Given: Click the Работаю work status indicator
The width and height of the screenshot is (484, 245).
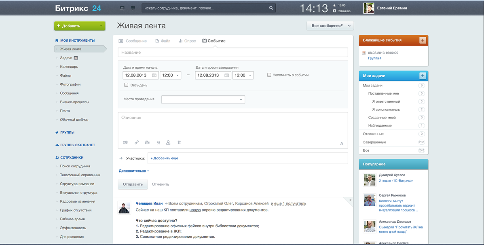Looking at the screenshot, I should coord(342,11).
